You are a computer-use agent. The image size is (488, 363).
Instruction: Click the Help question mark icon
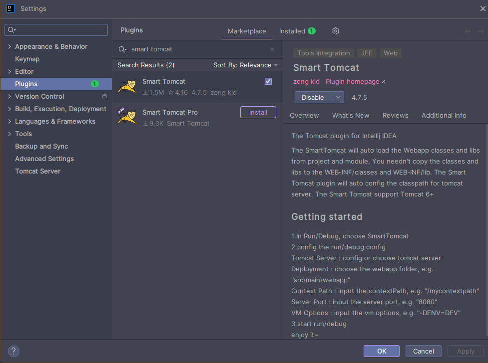(x=13, y=351)
